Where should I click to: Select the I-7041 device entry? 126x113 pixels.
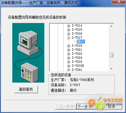[x=77, y=70]
